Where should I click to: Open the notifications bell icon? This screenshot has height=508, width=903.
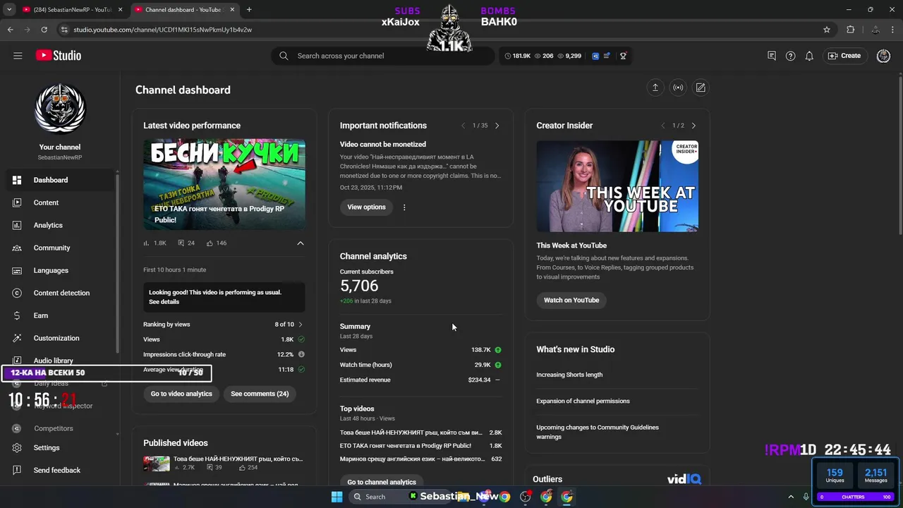tap(809, 56)
